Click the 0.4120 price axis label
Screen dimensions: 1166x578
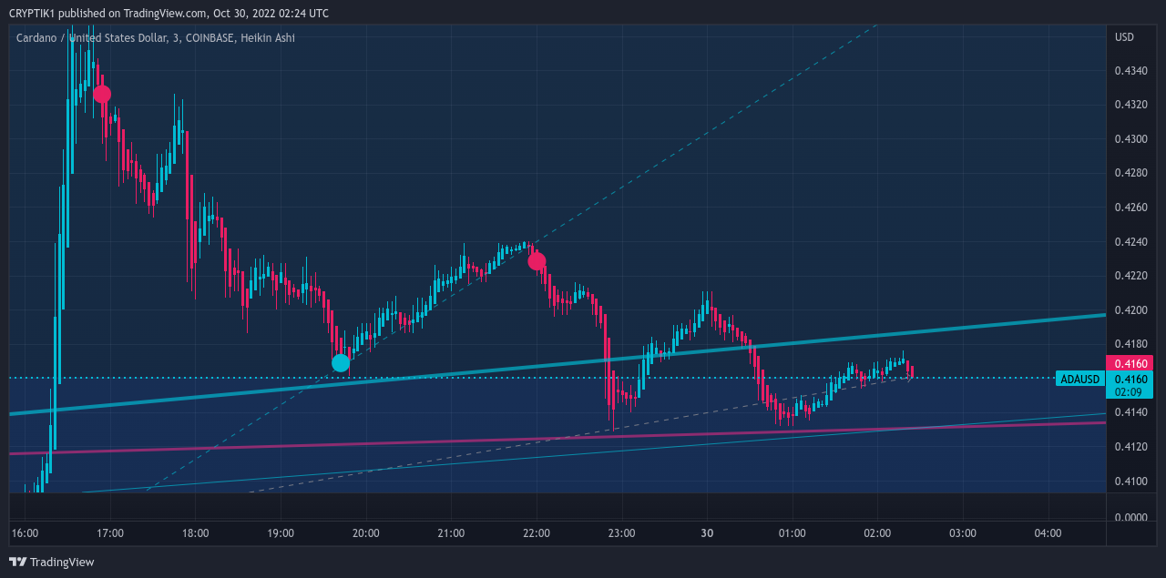pos(1130,447)
